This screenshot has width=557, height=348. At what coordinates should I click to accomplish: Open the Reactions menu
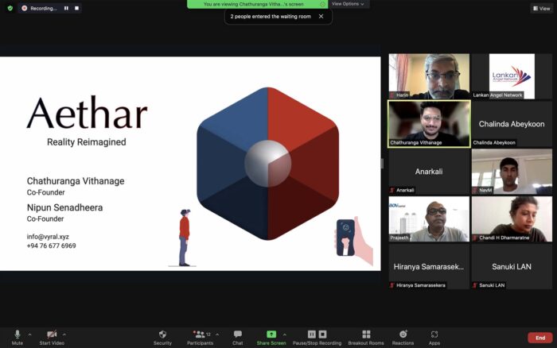coord(403,334)
